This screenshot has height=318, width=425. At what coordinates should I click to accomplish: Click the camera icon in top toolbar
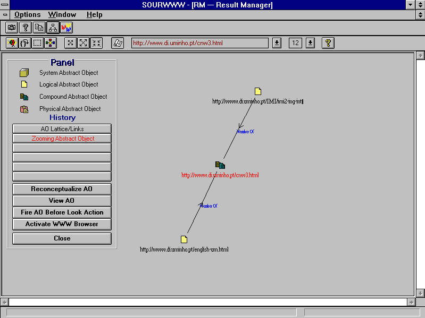pos(12,28)
